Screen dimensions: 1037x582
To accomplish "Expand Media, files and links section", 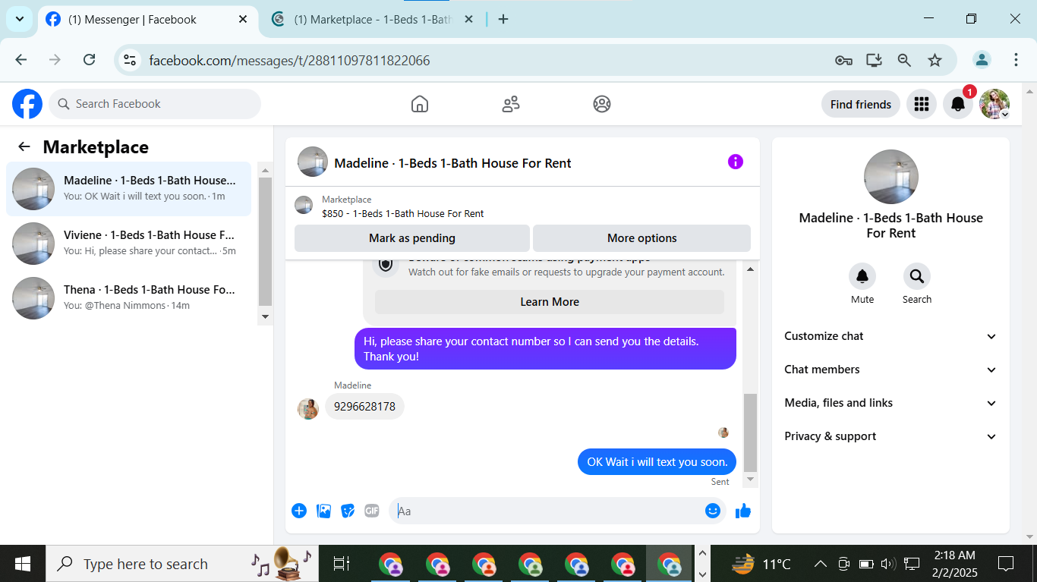I will pos(890,403).
